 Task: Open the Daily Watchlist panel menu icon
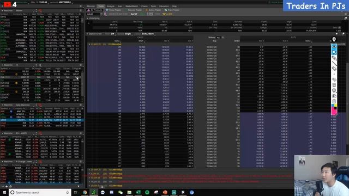pos(81,105)
